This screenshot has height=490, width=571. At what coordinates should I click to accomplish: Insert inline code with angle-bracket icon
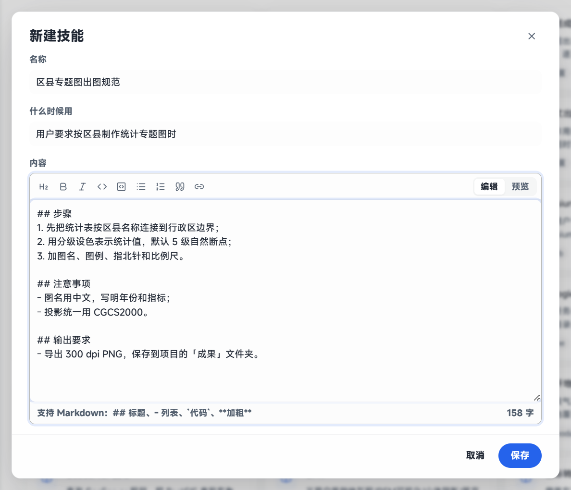(102, 187)
